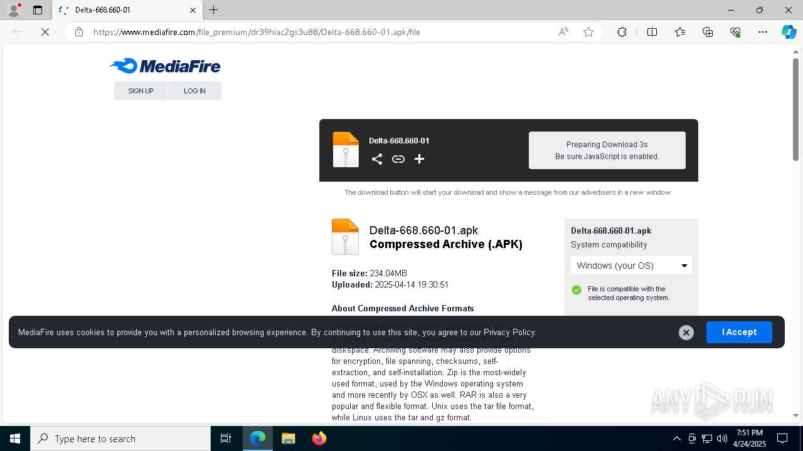This screenshot has height=451, width=803.
Task: Click the page vertical scrollbar thumb
Action: [795, 110]
